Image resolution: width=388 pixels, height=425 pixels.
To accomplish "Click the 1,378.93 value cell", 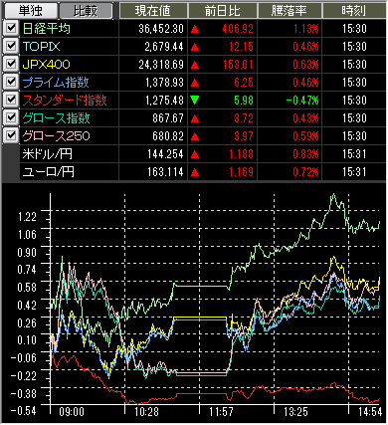I will 164,83.
